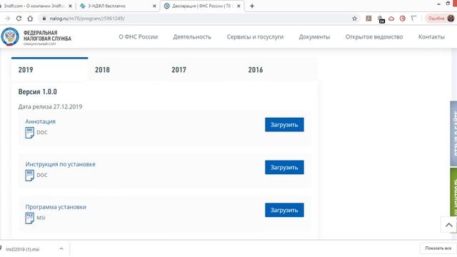Open the InsD2019 (1).msi downloaded file
Image resolution: width=457 pixels, height=257 pixels.
point(22,249)
